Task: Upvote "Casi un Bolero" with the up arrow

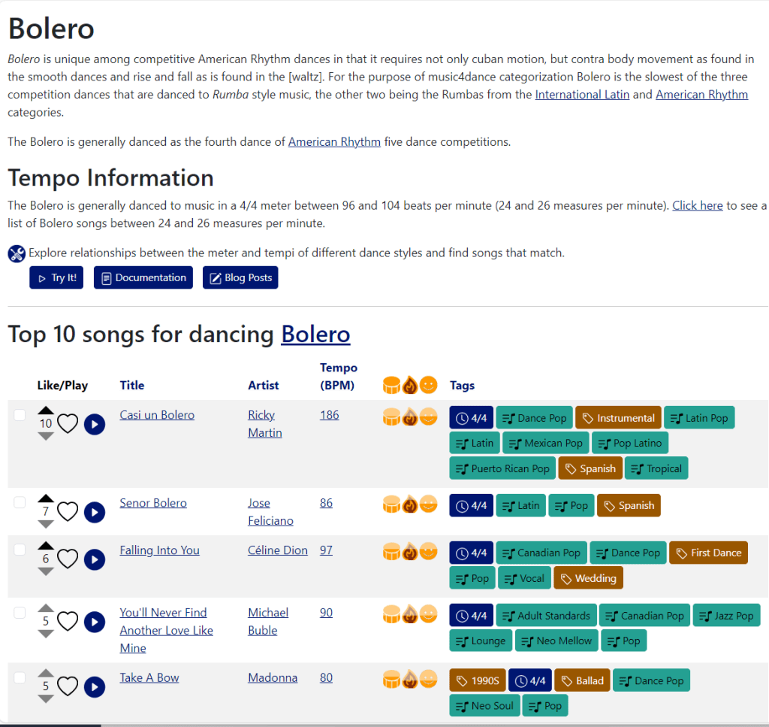Action: [46, 408]
